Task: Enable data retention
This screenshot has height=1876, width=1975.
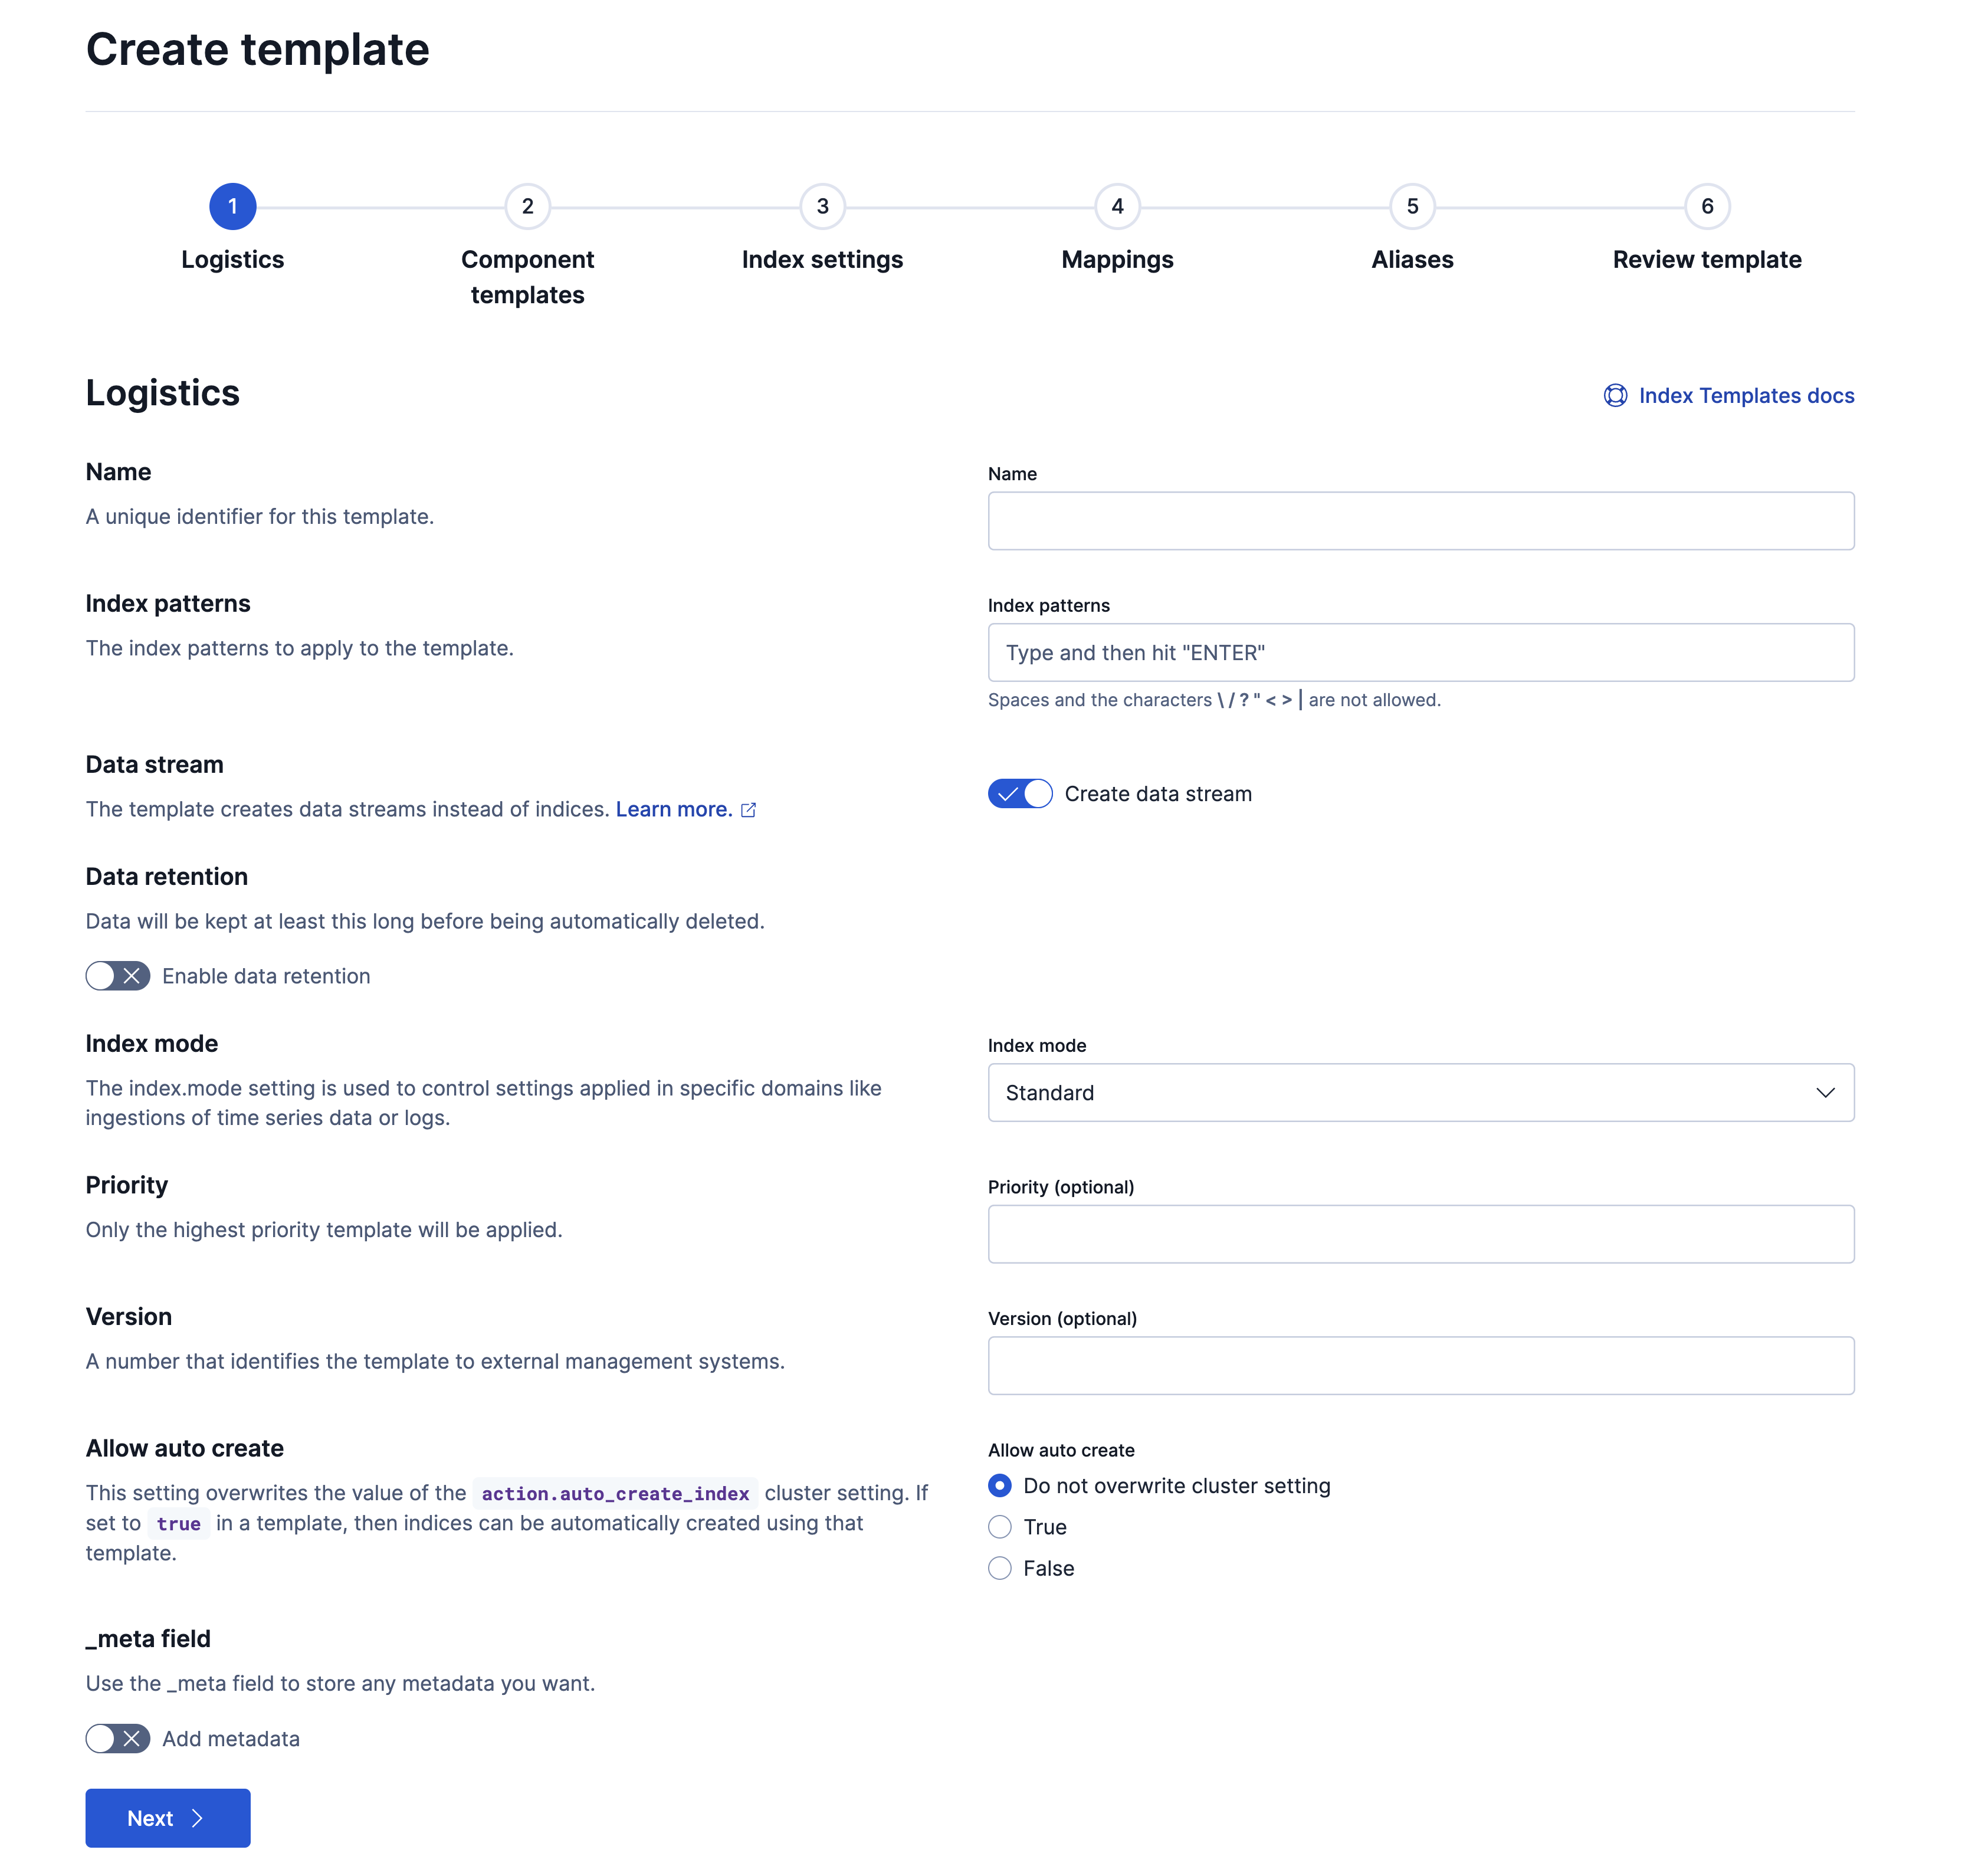Action: (117, 975)
